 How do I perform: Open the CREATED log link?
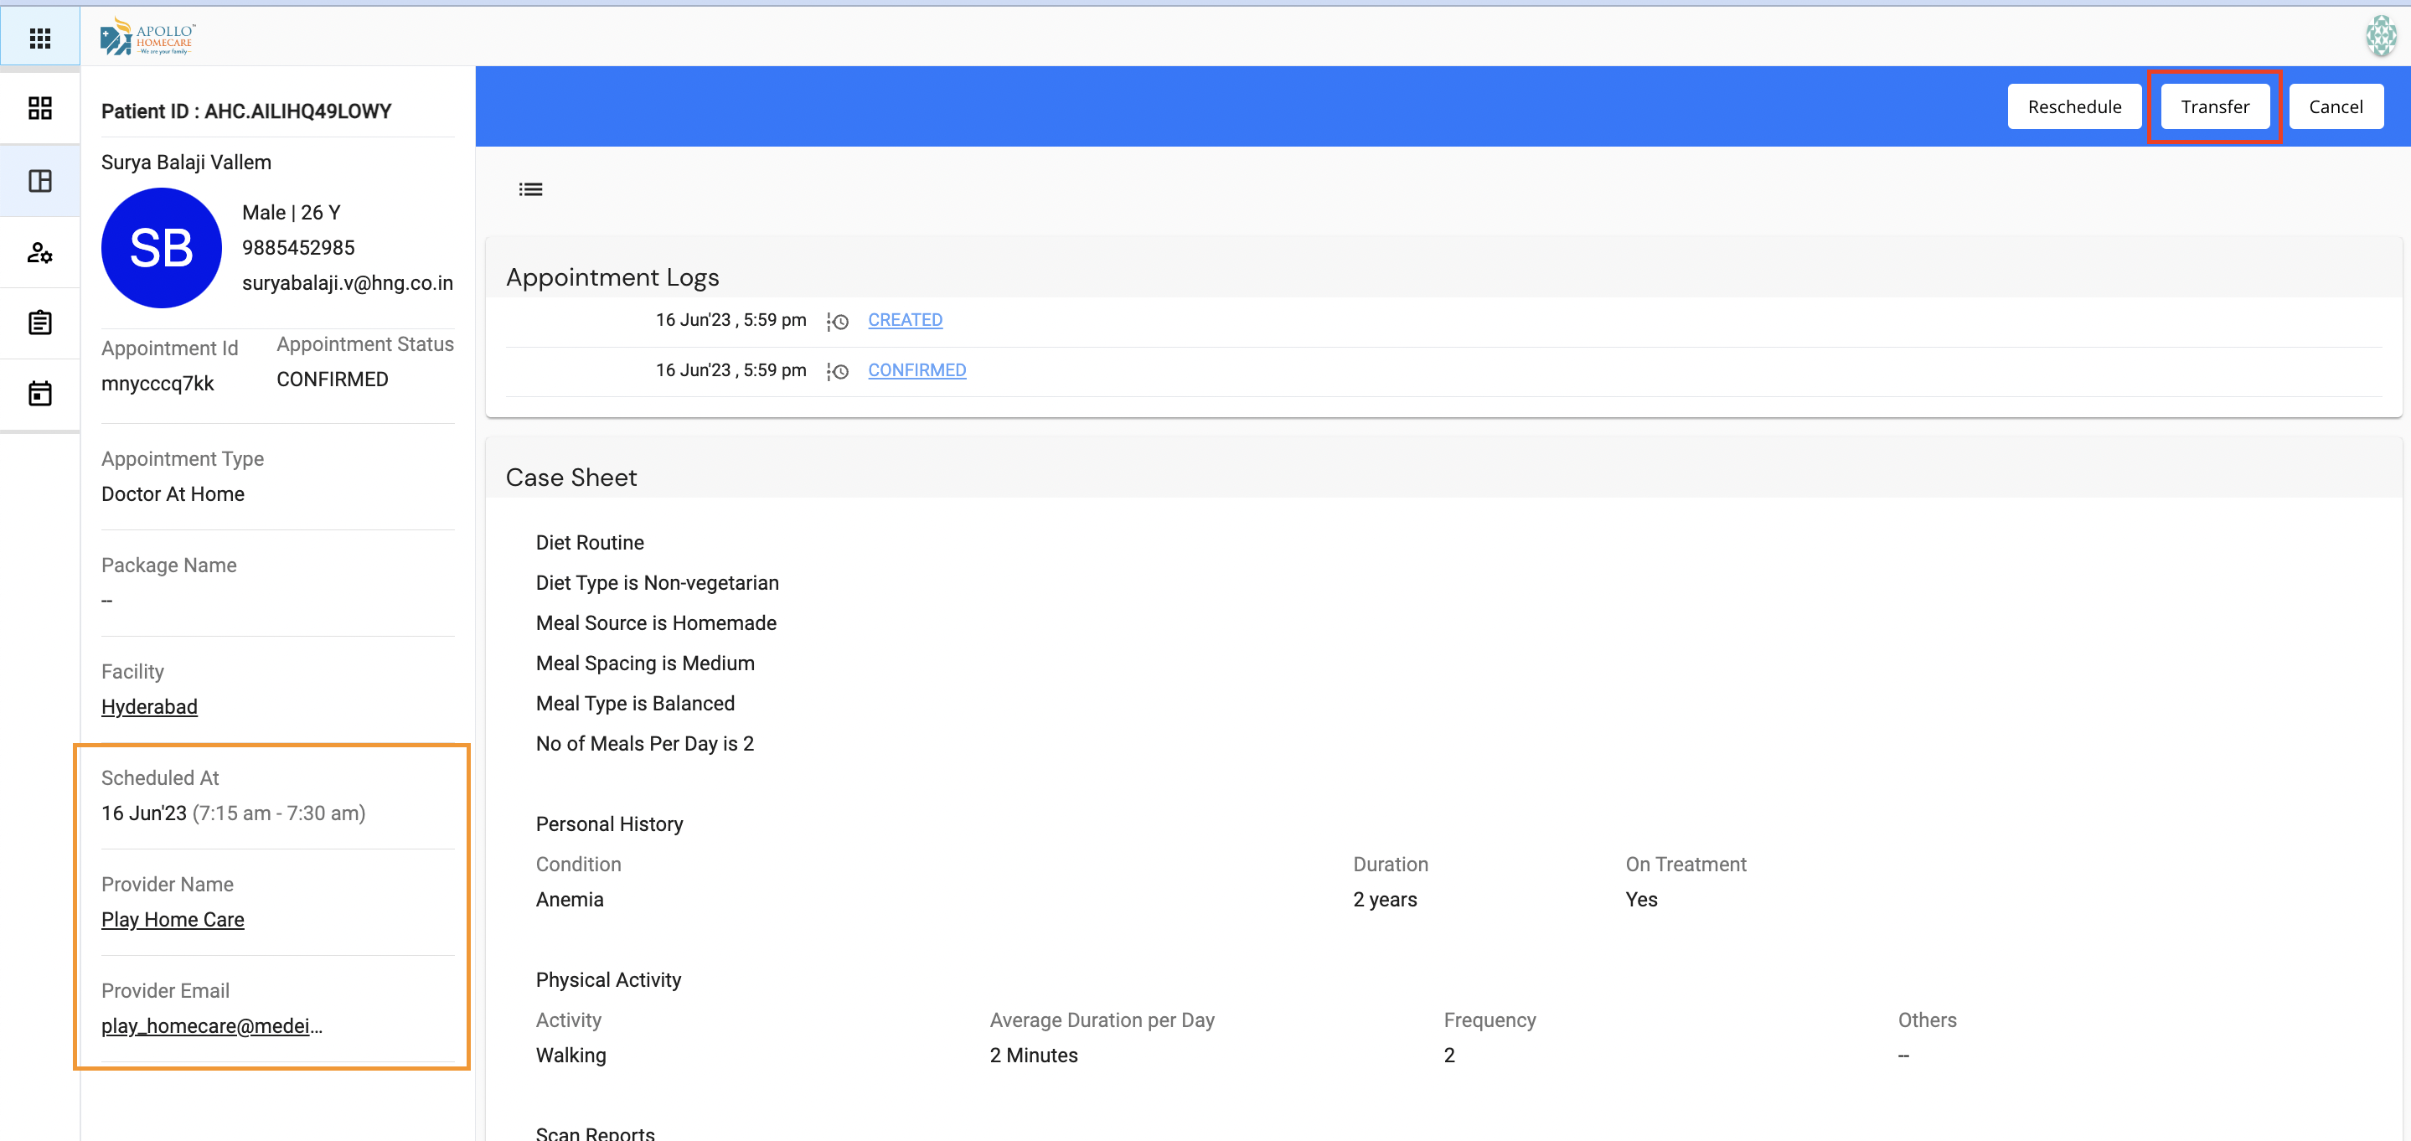pyautogui.click(x=904, y=320)
